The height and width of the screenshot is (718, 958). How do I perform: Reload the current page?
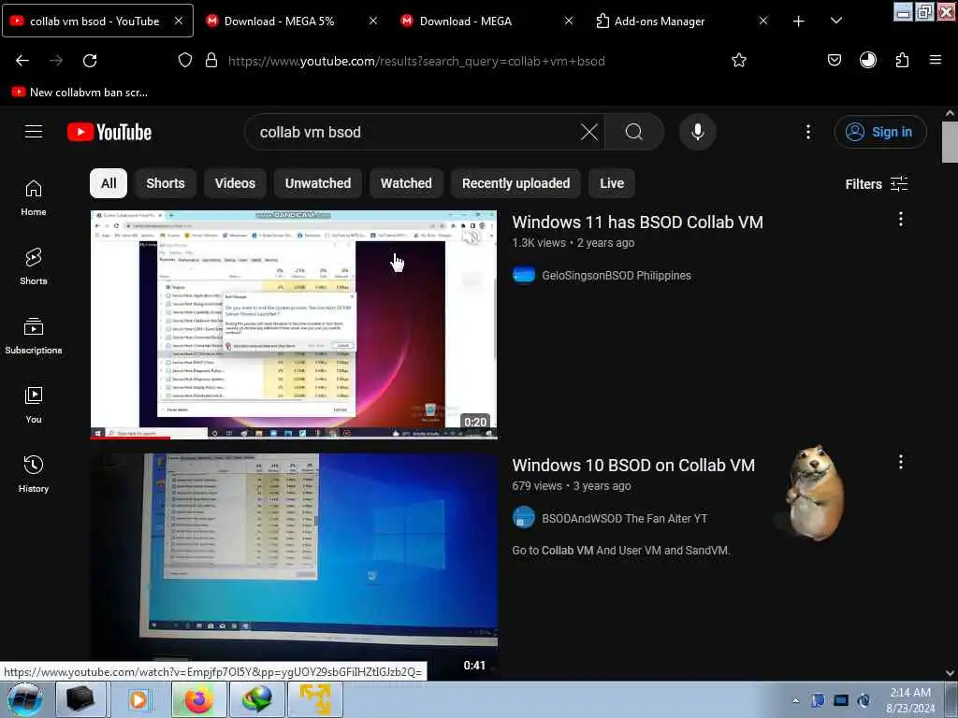[x=90, y=61]
